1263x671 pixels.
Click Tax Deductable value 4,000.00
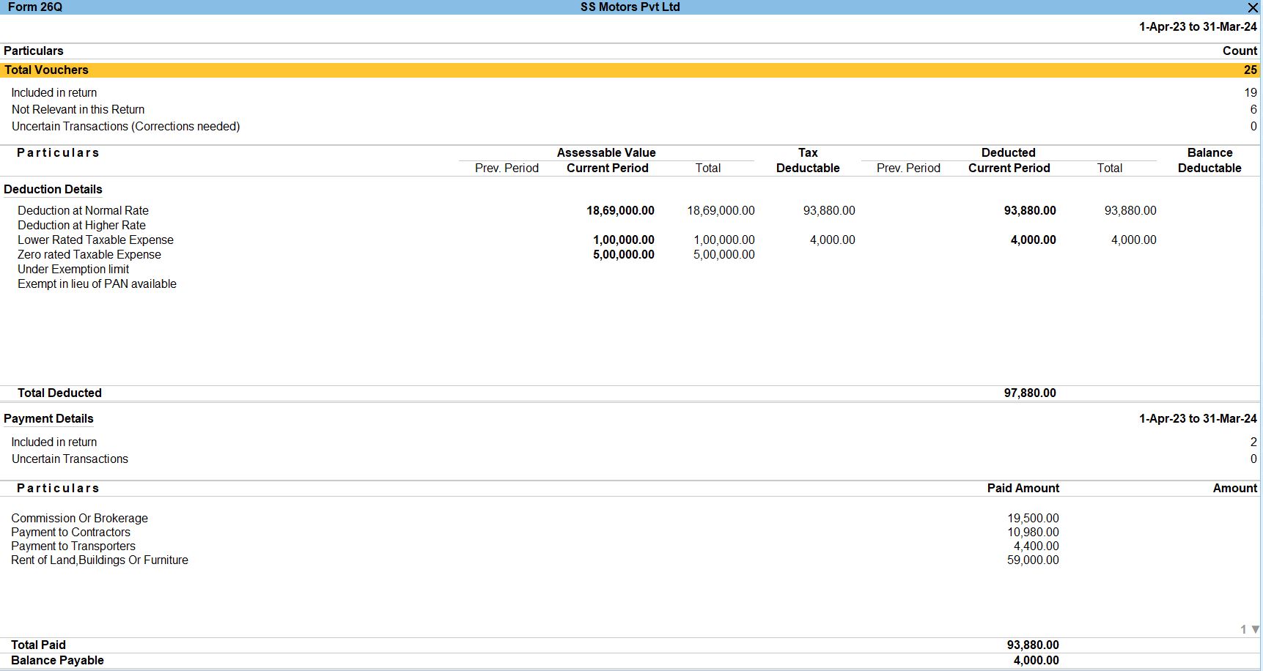[833, 240]
